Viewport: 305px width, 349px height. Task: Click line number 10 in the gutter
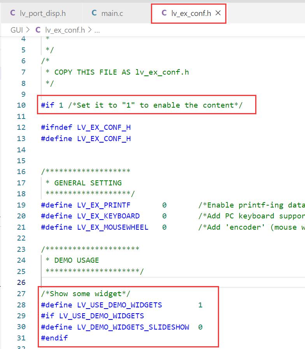[x=21, y=105]
